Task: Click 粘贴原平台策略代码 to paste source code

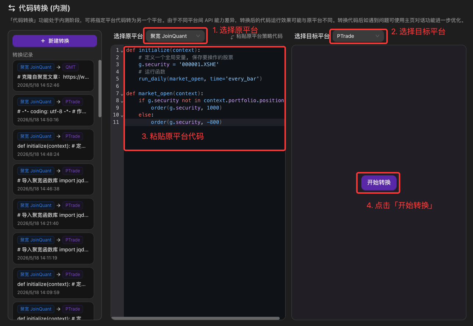Action: (x=257, y=36)
